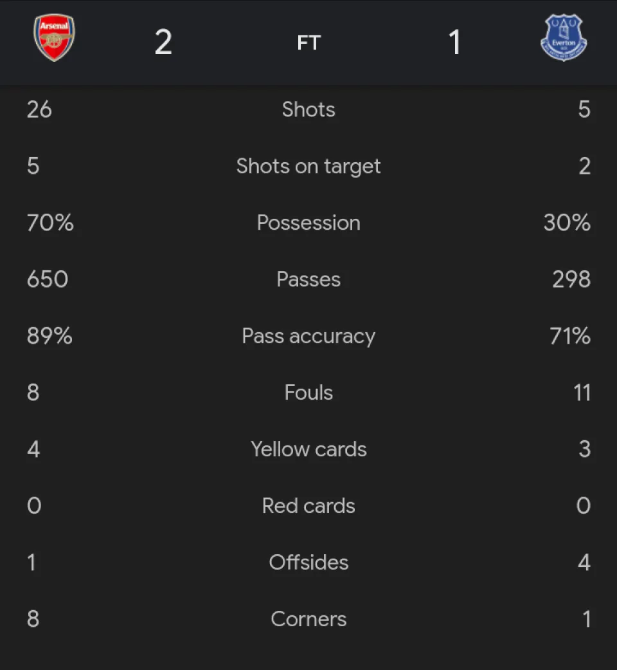This screenshot has height=670, width=617.
Task: Click the Shots on target label
Action: pyautogui.click(x=308, y=166)
